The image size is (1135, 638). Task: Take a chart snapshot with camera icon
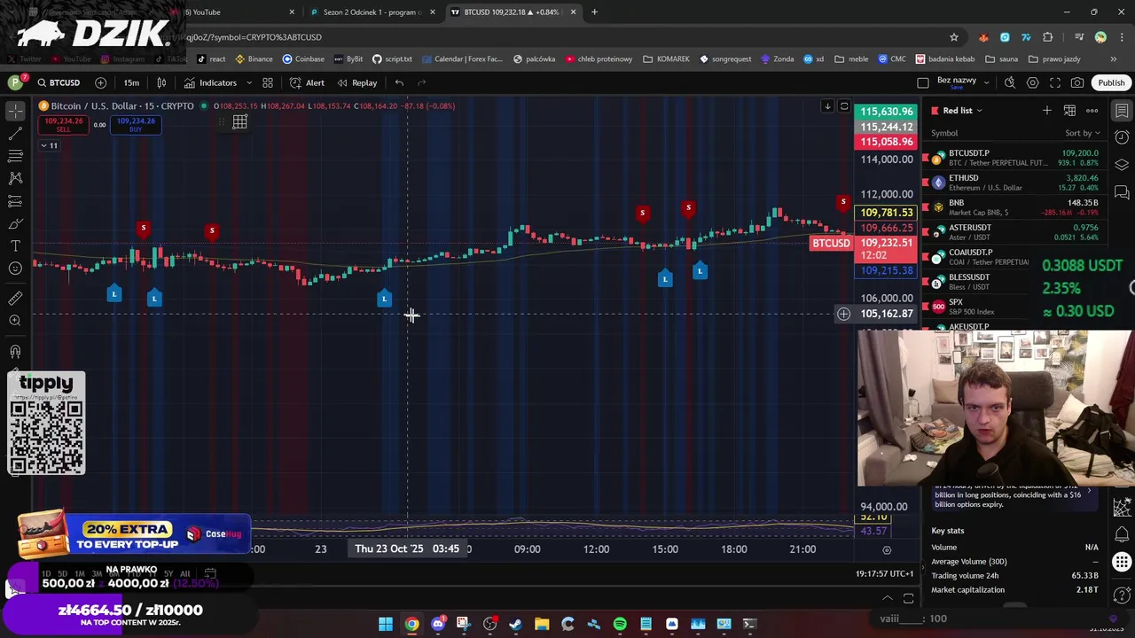[1077, 82]
